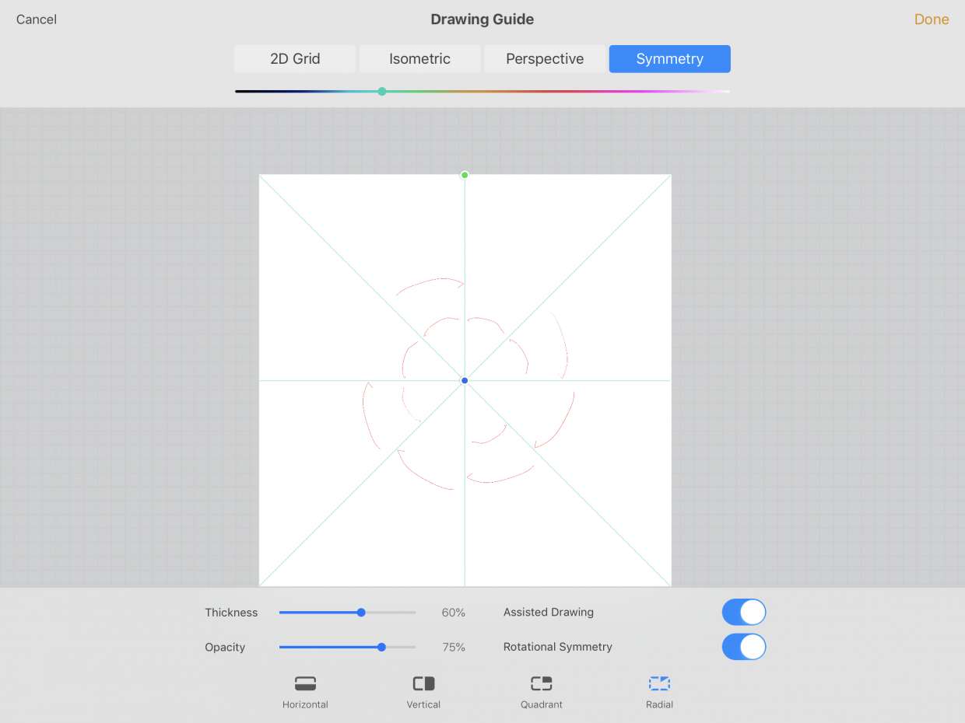The image size is (965, 723).
Task: Select the Symmetry tab
Action: point(669,59)
